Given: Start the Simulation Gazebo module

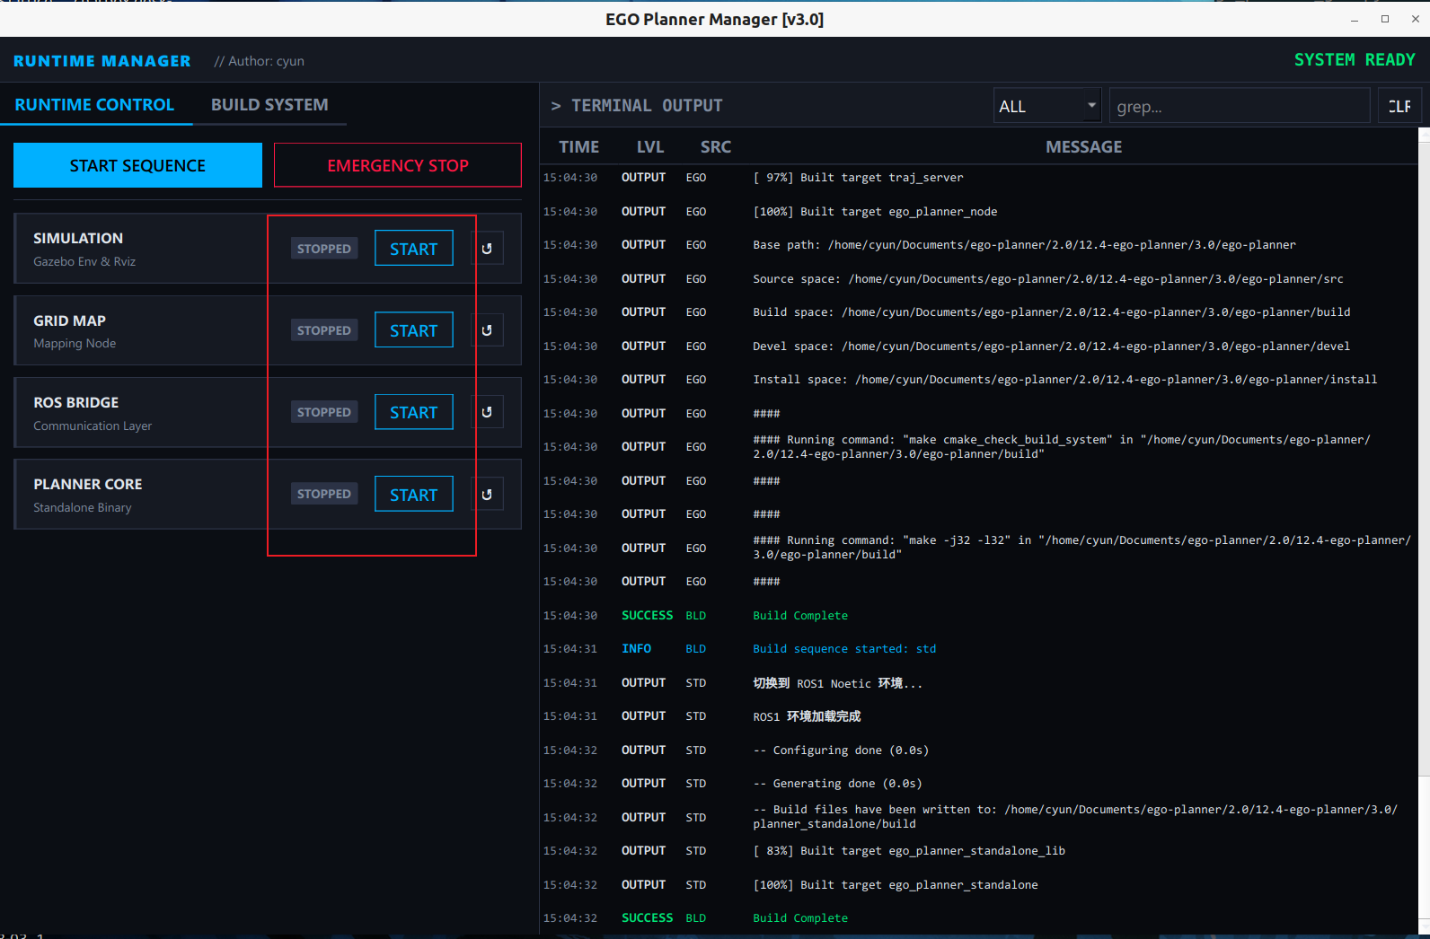Looking at the screenshot, I should click(x=413, y=249).
